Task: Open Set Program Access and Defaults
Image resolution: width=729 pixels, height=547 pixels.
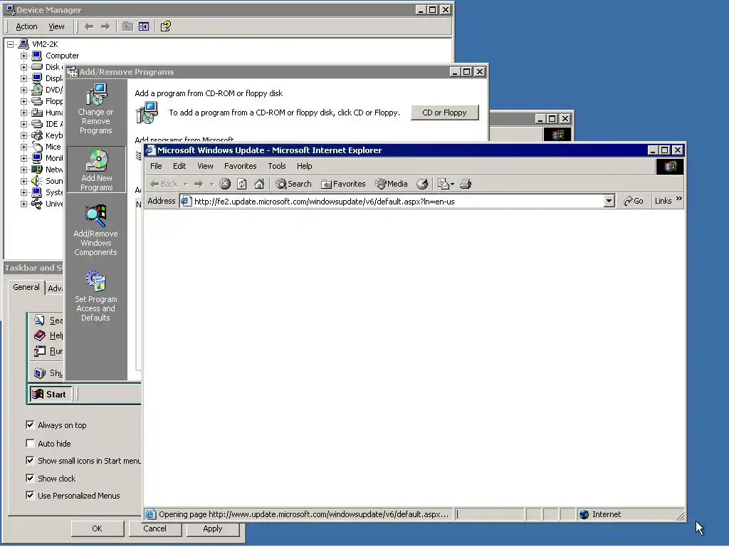Action: tap(96, 296)
